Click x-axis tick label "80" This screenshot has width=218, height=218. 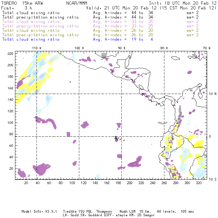61,183
